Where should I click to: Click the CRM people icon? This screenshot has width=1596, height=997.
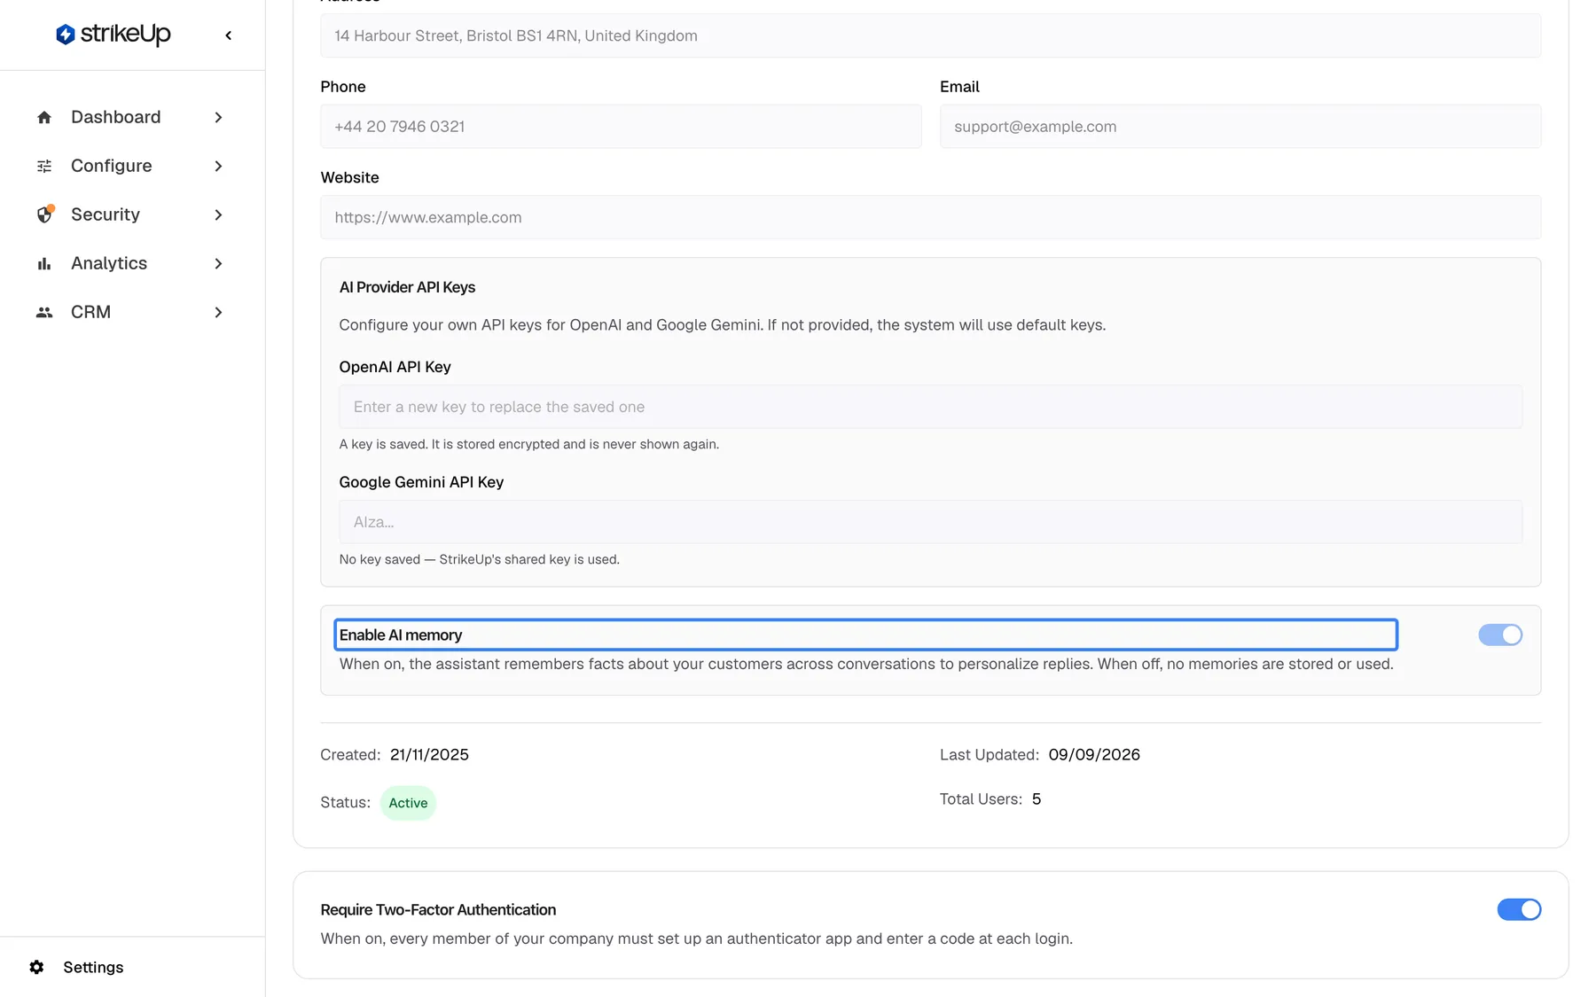(x=44, y=312)
